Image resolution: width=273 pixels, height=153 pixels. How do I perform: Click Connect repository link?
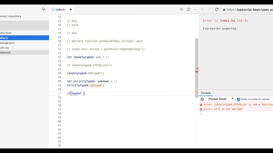tap(11, 16)
